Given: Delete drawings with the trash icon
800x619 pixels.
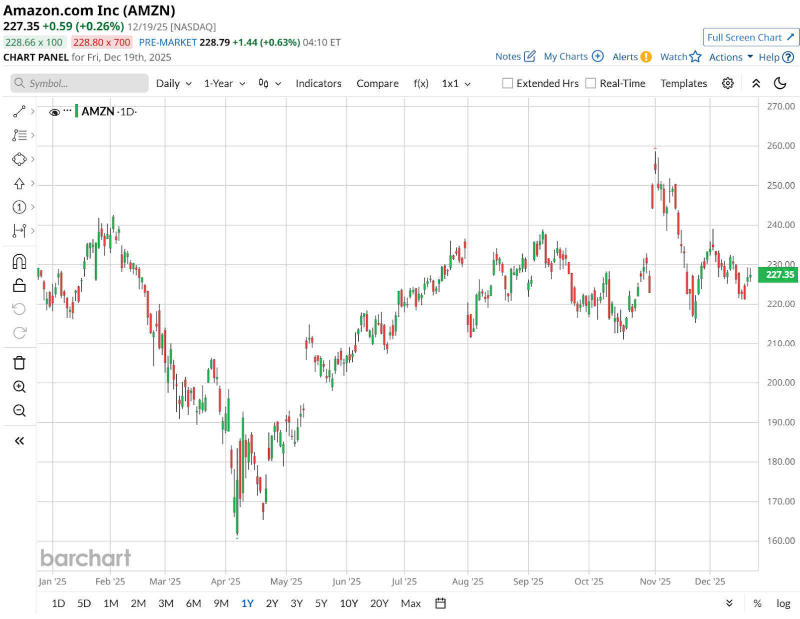Looking at the screenshot, I should click(19, 363).
